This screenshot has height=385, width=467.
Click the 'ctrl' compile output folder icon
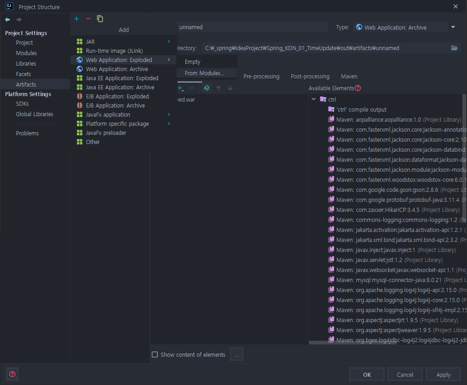tap(331, 109)
